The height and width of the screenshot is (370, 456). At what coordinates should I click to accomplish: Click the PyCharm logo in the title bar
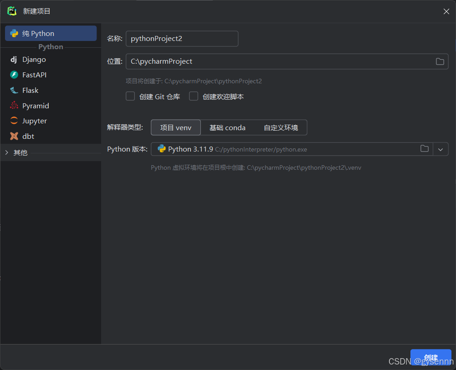(x=12, y=11)
